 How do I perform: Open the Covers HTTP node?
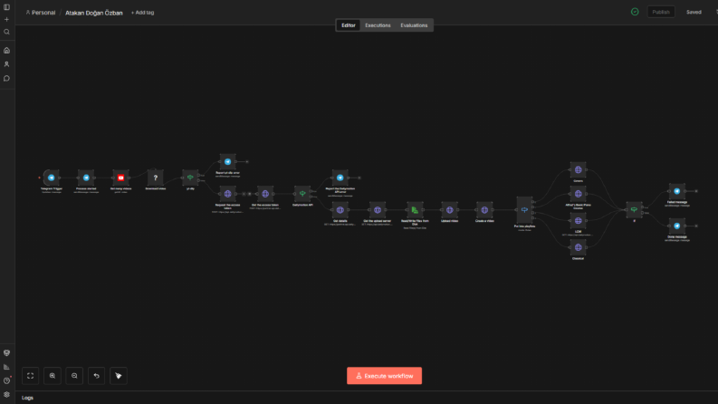tap(579, 170)
